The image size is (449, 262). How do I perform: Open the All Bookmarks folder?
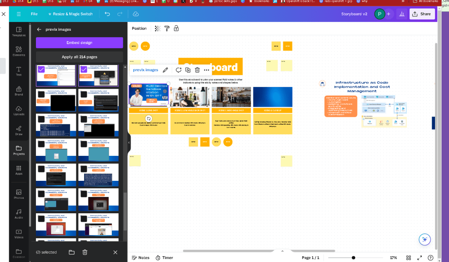pyautogui.click(x=425, y=1)
